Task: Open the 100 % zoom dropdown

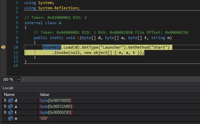Action: (19, 79)
